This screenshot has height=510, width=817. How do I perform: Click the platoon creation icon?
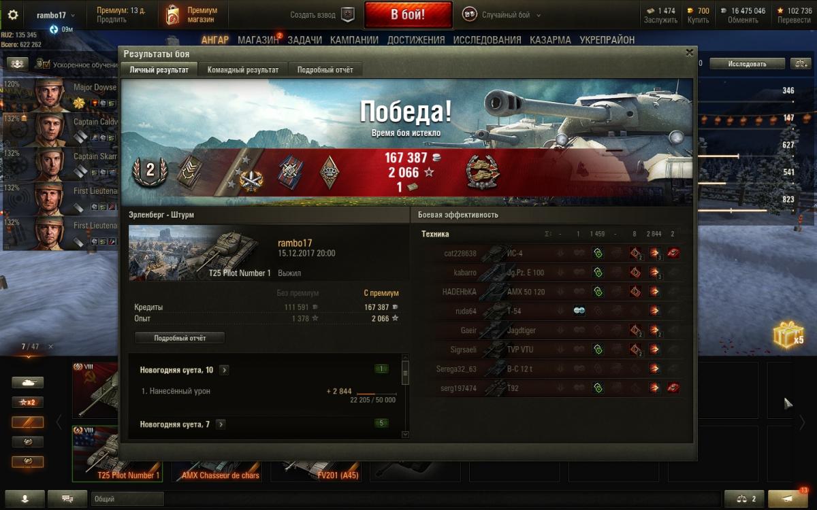coord(348,14)
